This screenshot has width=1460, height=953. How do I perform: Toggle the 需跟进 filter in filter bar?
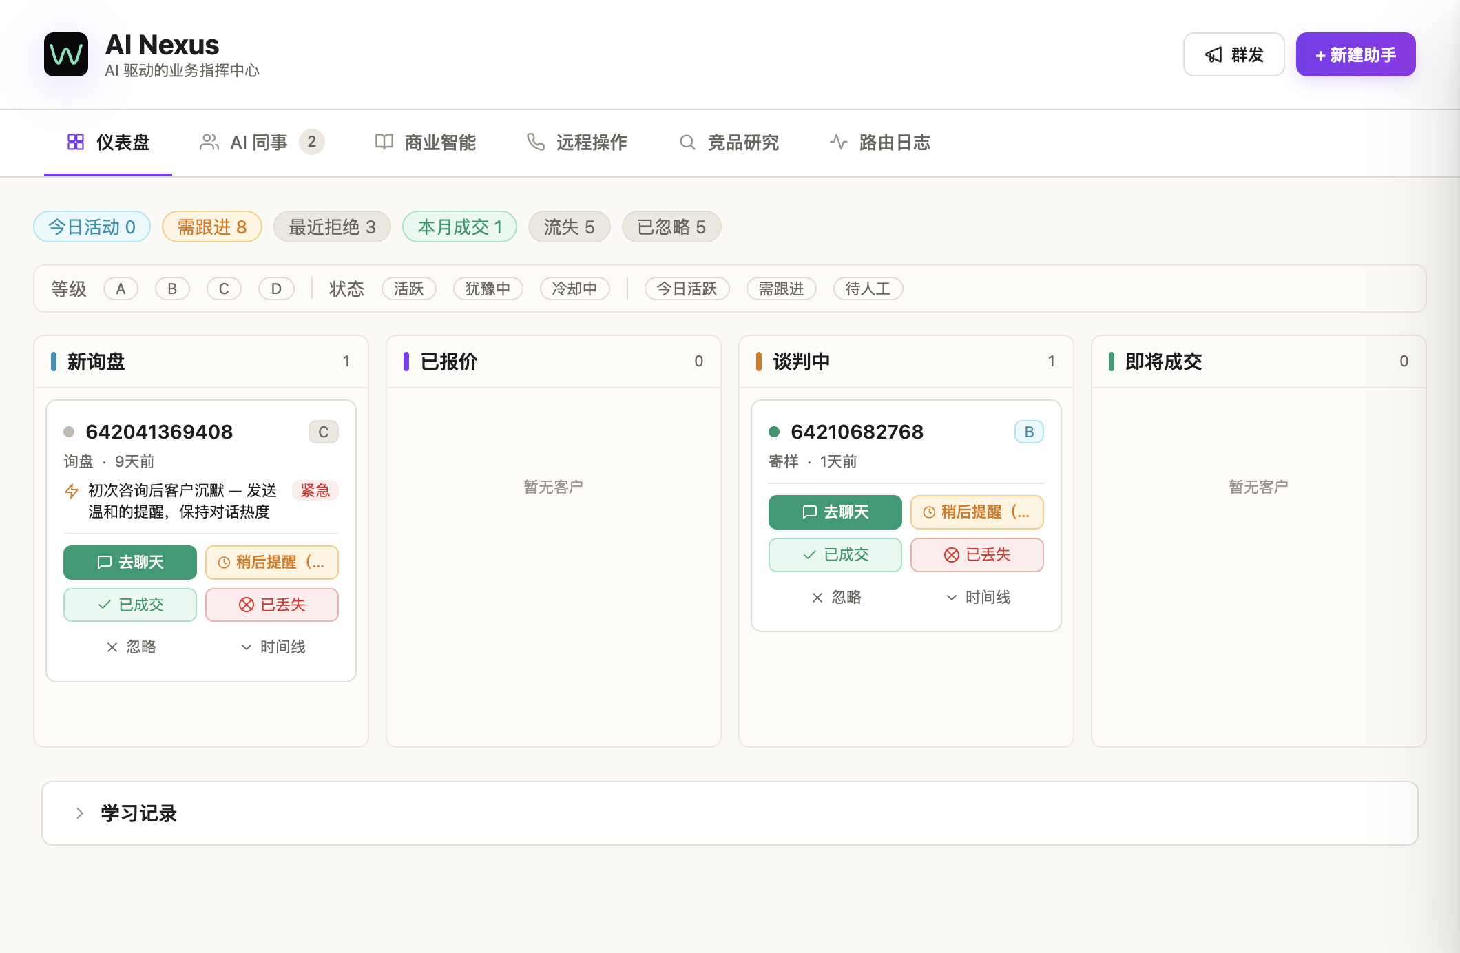pos(782,289)
